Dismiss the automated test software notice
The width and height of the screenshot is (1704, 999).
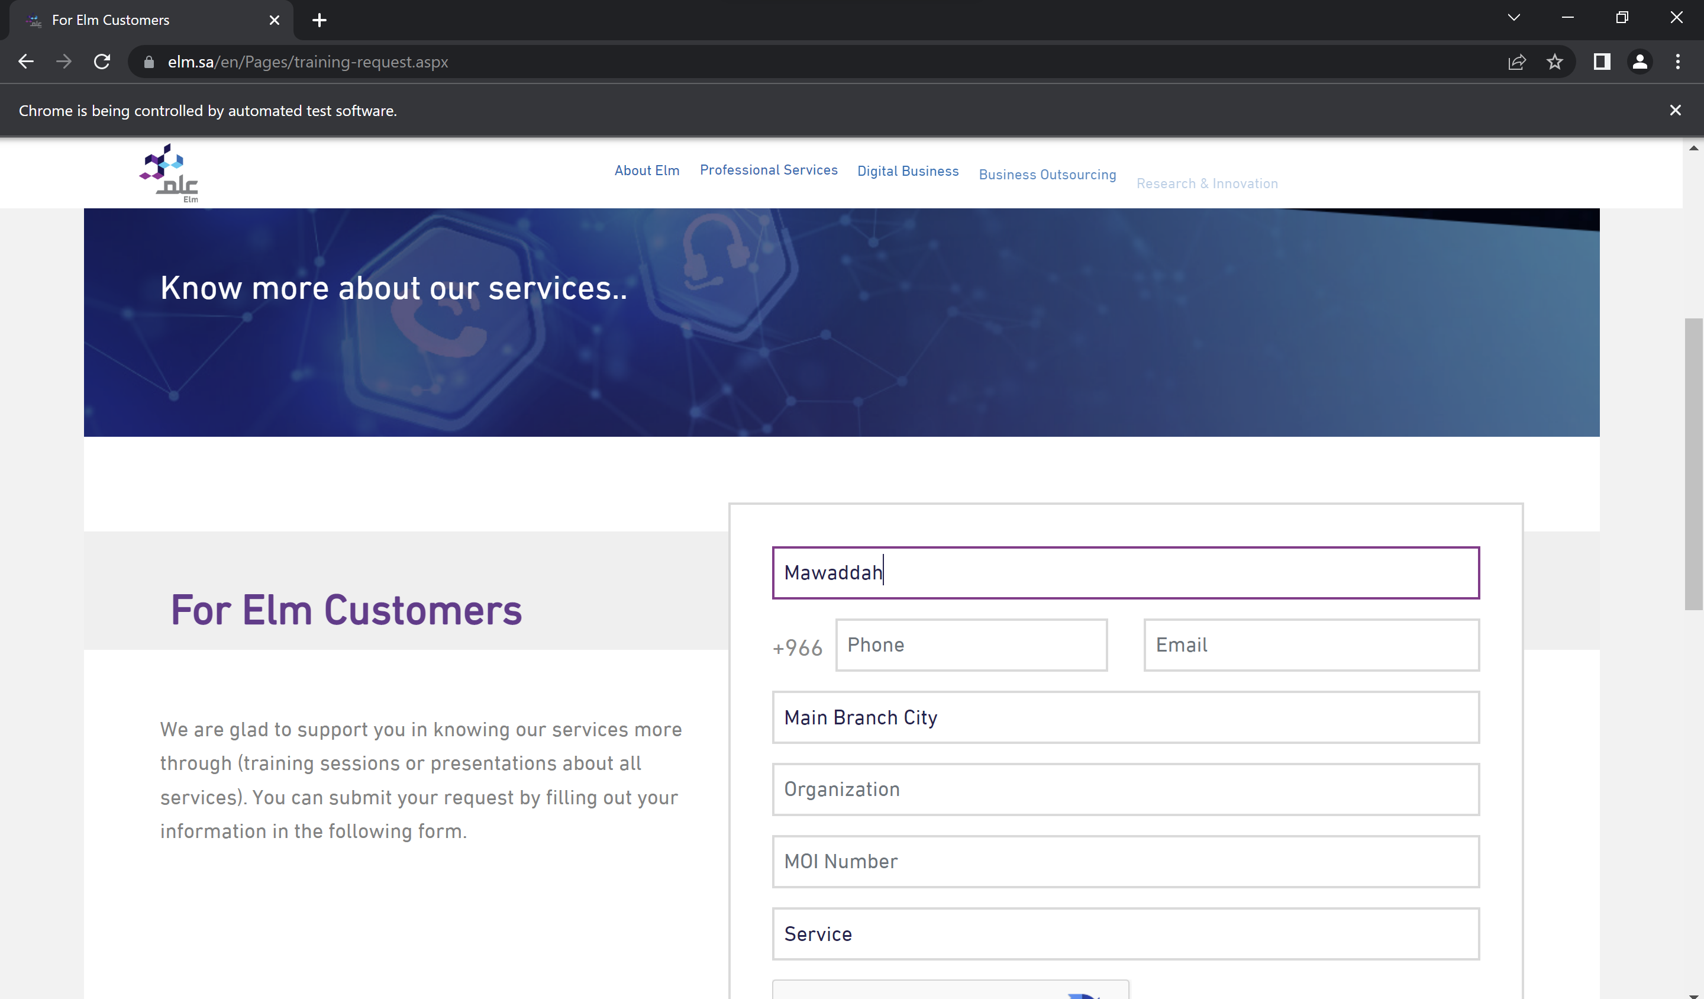pyautogui.click(x=1675, y=109)
